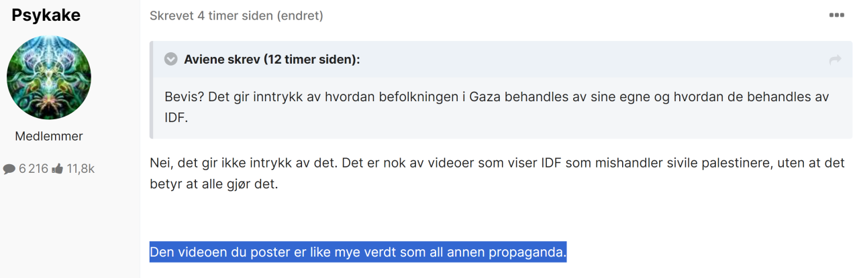
Task: Click the highlighted sentence about propaganda
Action: 358,253
